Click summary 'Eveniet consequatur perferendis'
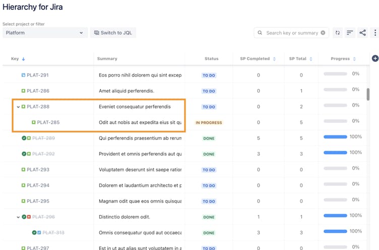The height and width of the screenshot is (250, 379). click(135, 107)
